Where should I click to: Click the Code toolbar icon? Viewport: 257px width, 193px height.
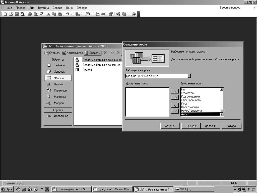[x=98, y=14]
